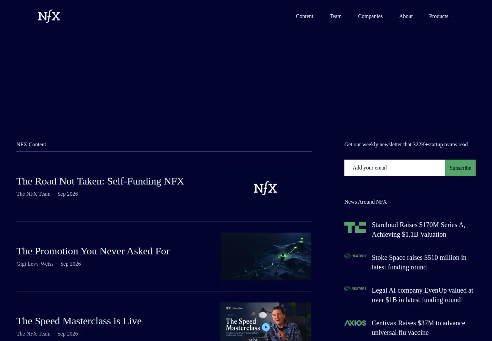Click the TechCrunch logo icon
The width and height of the screenshot is (492, 341).
point(355,227)
